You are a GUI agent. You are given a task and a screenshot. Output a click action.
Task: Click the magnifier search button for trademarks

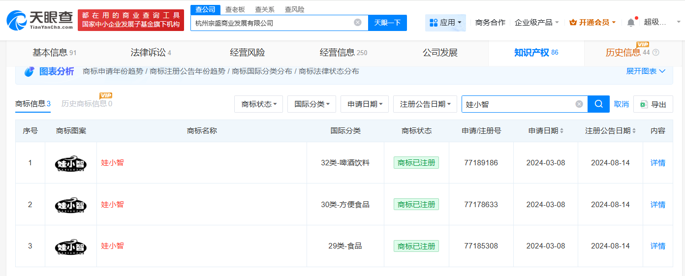pyautogui.click(x=598, y=104)
